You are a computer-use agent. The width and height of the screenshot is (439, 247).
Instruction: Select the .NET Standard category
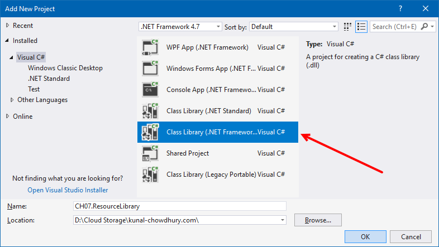click(x=49, y=79)
